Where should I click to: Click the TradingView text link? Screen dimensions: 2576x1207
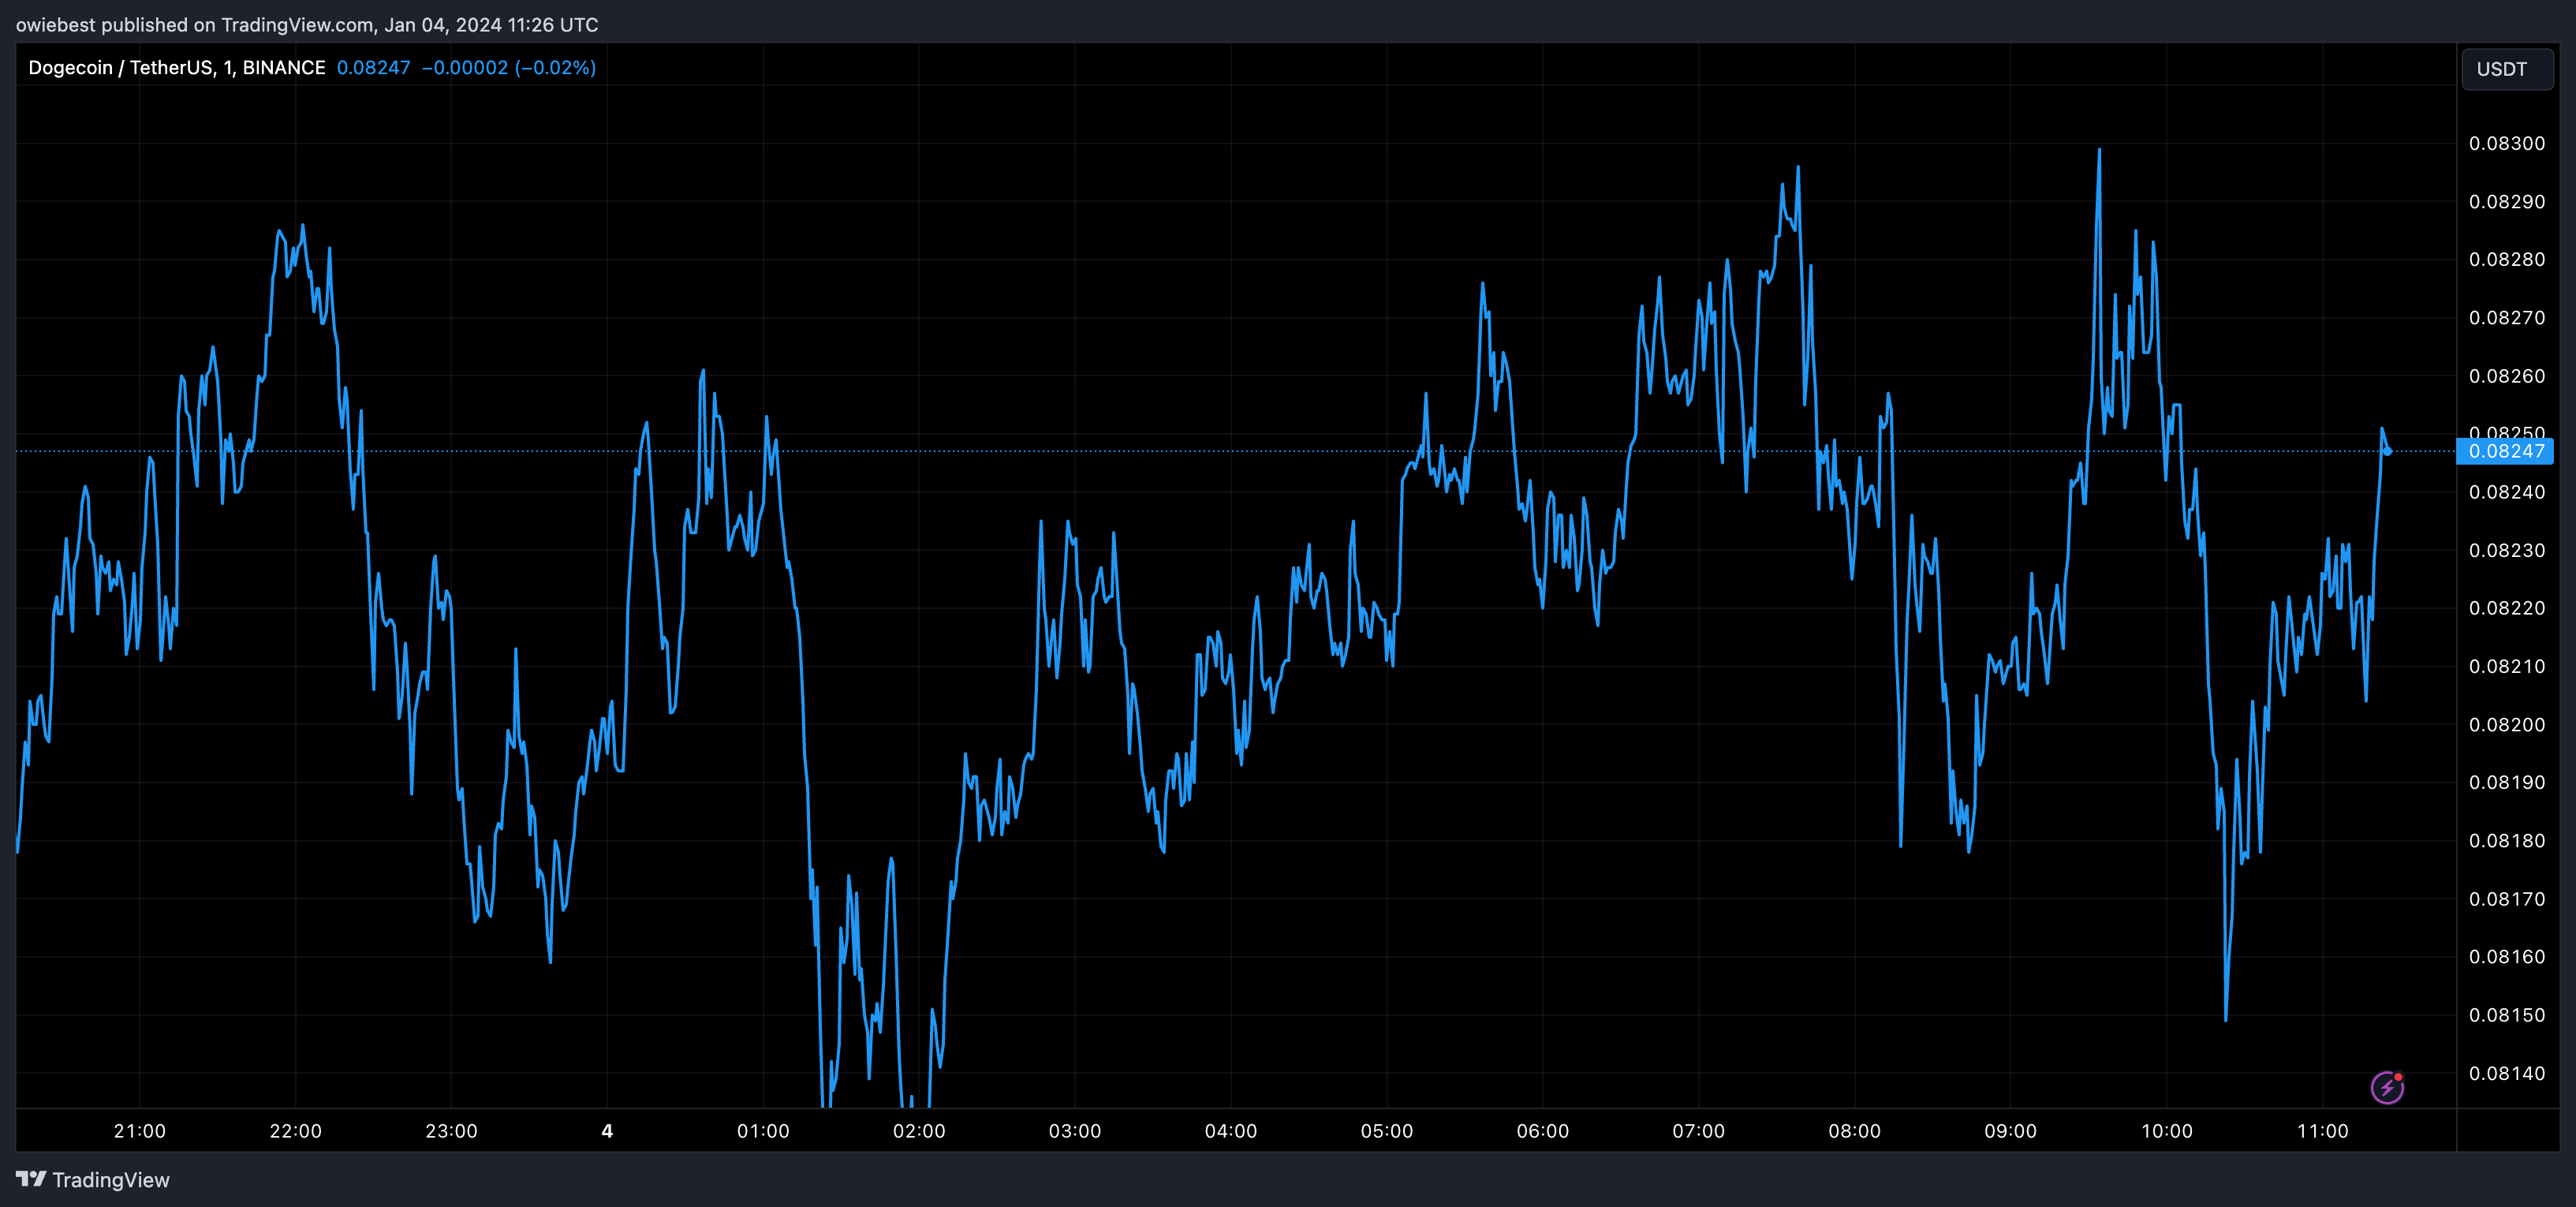click(x=111, y=1180)
